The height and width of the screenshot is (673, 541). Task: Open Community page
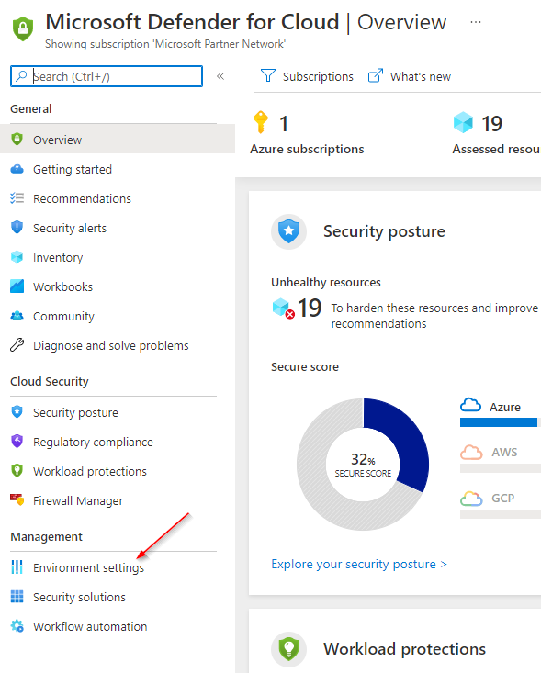63,317
